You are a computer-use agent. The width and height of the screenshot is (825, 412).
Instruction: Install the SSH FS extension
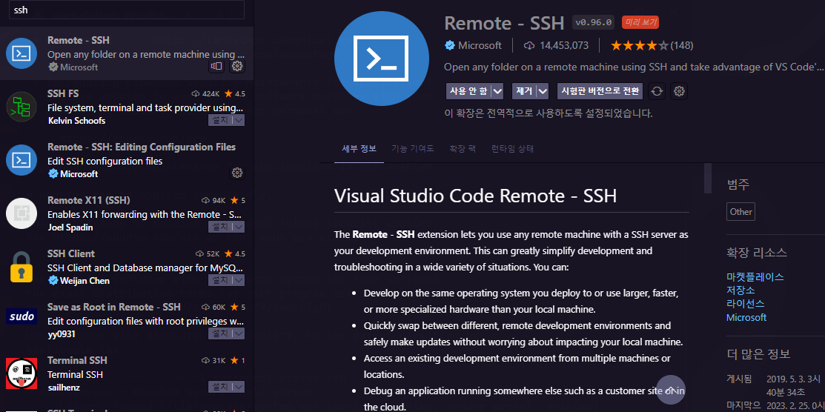220,121
